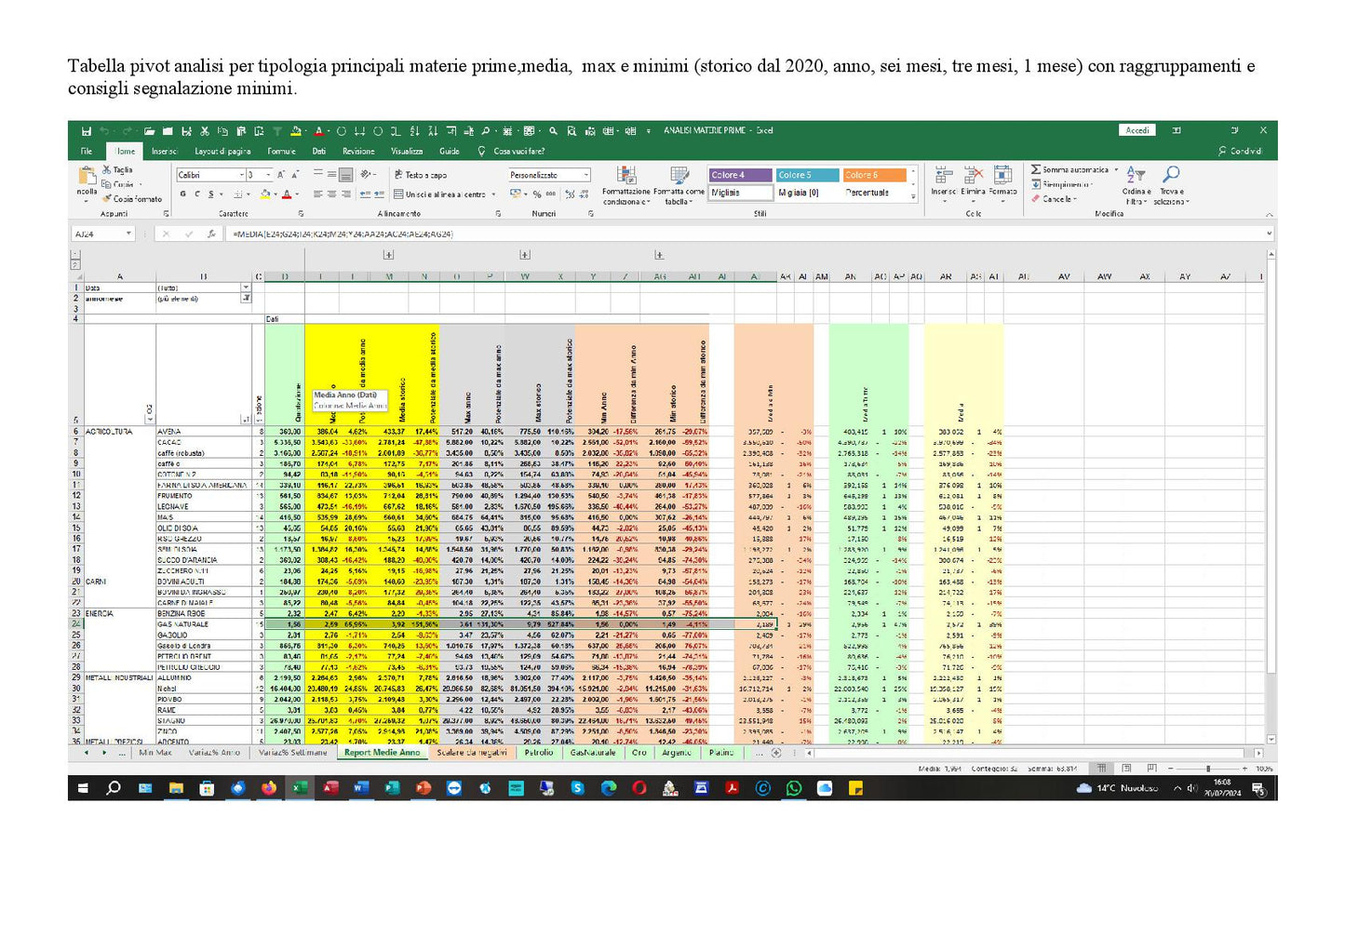Click the Accedi button
Screen dimensions: 1345x950
(1136, 130)
